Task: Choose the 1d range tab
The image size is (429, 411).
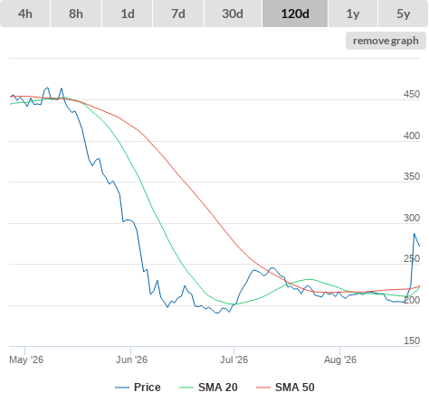Action: point(128,14)
